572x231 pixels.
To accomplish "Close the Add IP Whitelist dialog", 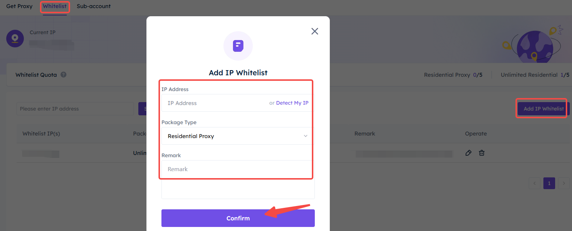I will click(x=314, y=31).
